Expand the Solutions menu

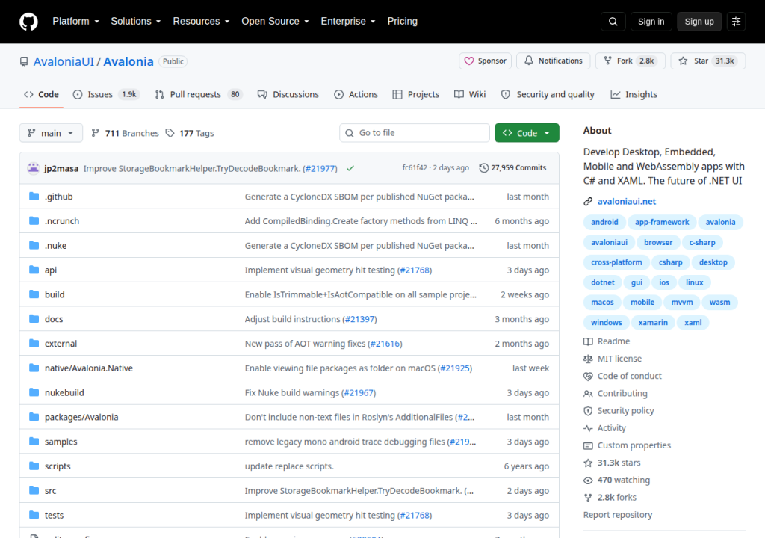136,22
